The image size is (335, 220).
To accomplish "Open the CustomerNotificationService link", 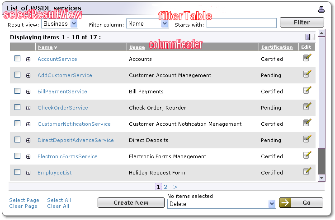I will click(x=74, y=124).
